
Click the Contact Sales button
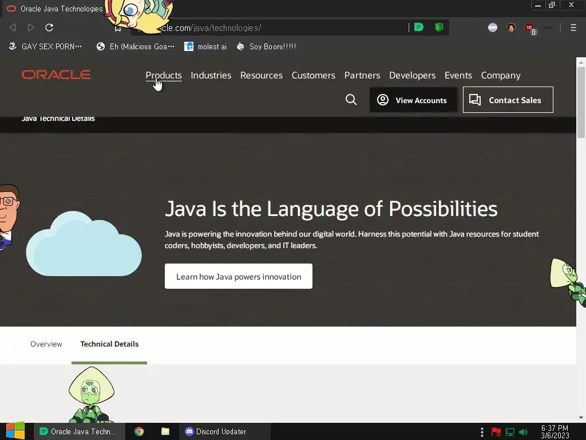pyautogui.click(x=508, y=100)
